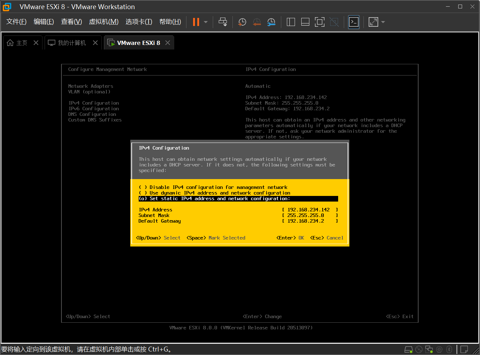The width and height of the screenshot is (480, 355).
Task: Click the Bluetooth device status icon
Action: [449, 349]
